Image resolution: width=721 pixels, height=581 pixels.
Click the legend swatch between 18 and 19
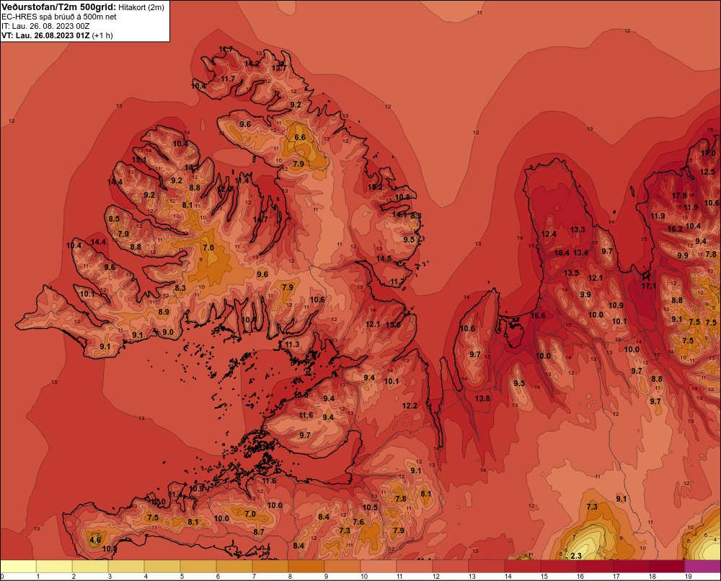(x=666, y=566)
